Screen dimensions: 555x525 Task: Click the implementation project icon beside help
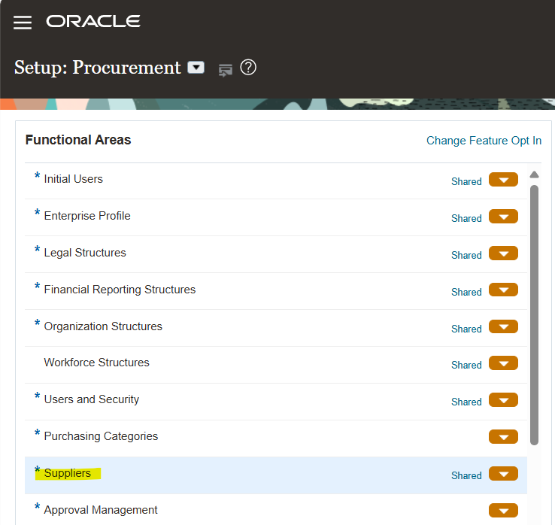(225, 70)
